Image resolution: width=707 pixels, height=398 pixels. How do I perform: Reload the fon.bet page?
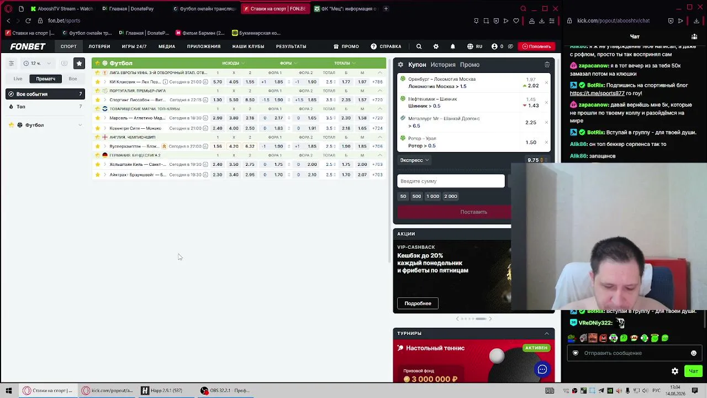28,21
